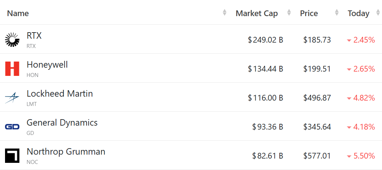382x170 pixels.
Task: Click the General Dynamics GD logo
Action: point(12,127)
